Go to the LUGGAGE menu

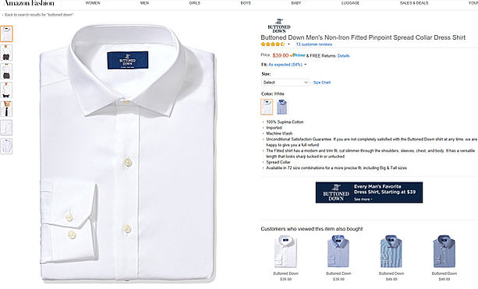click(x=350, y=3)
